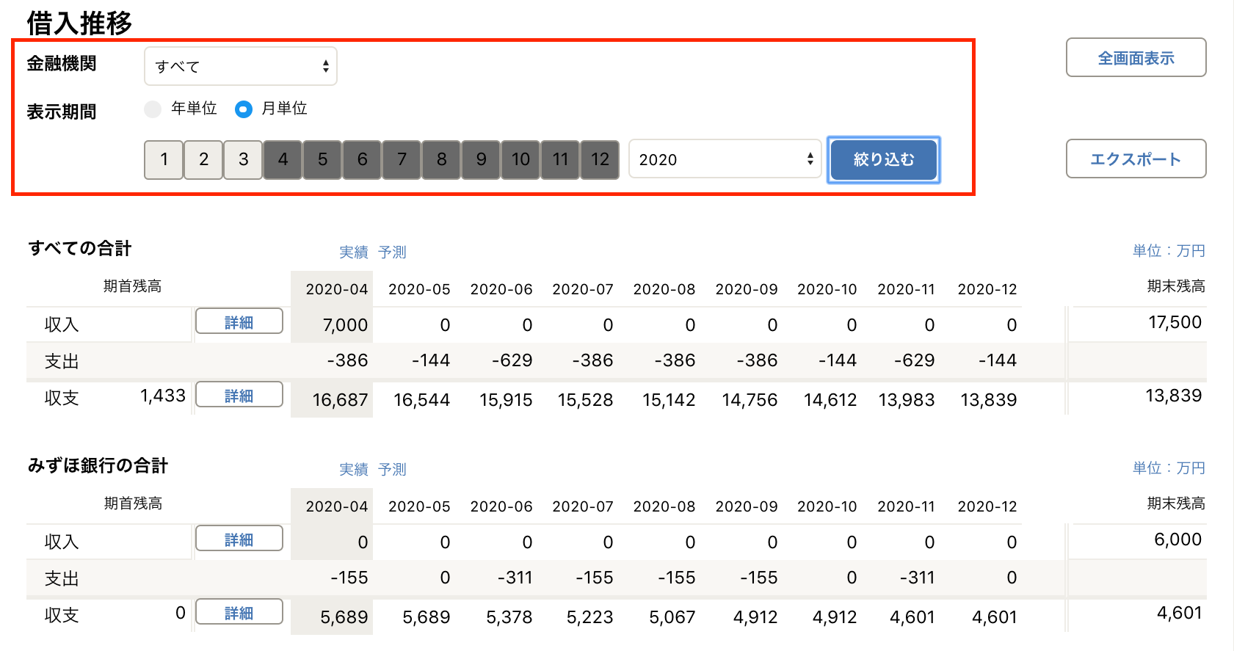Click the 7,000 income value
Image resolution: width=1234 pixels, height=651 pixels.
[x=345, y=325]
